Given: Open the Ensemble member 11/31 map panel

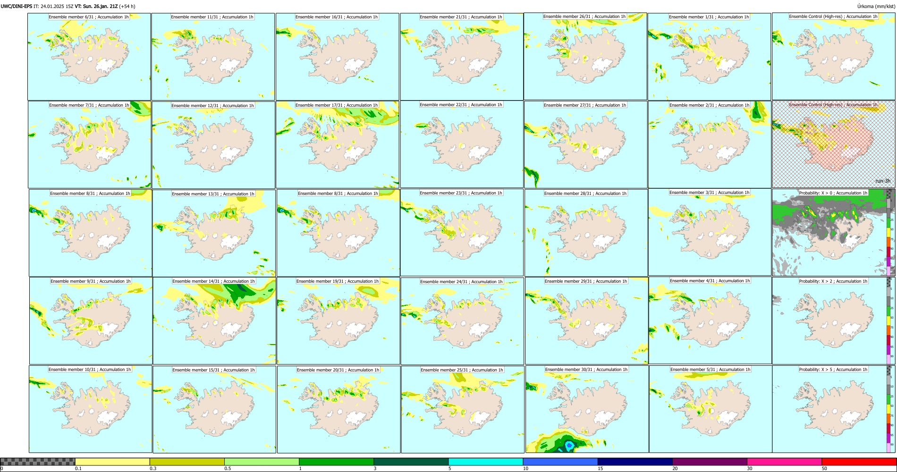Looking at the screenshot, I should point(213,57).
